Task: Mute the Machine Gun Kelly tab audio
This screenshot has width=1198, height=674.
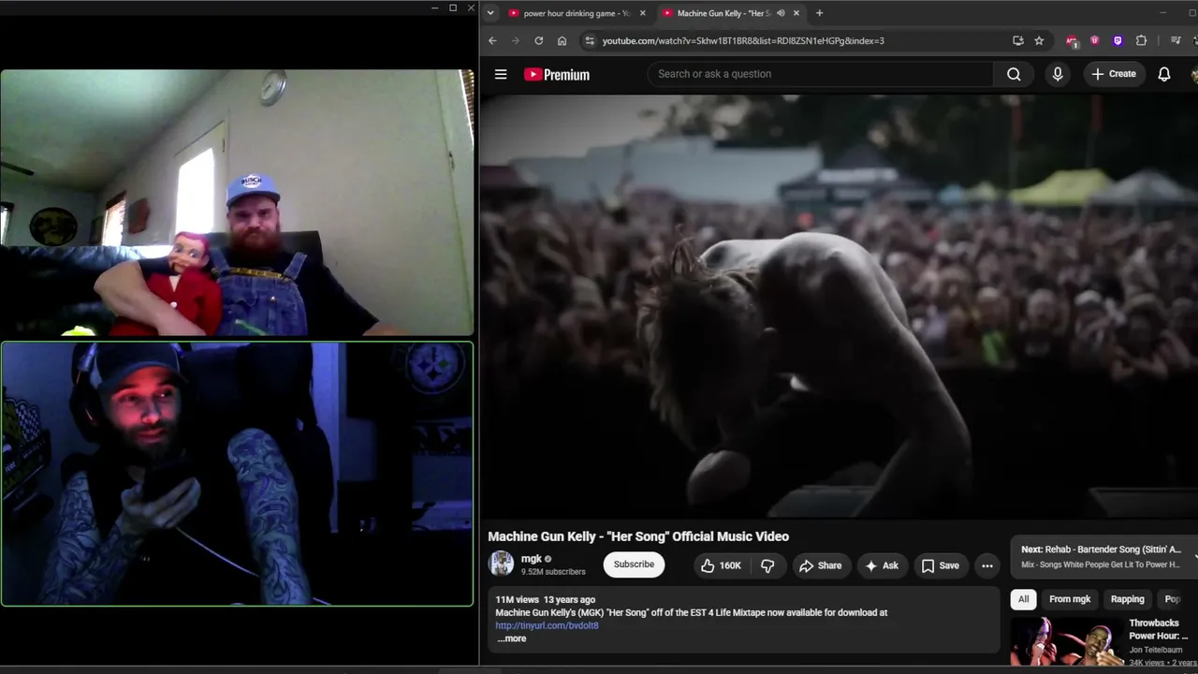Action: tap(781, 13)
